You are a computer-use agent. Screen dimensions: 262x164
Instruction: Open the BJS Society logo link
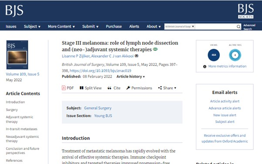click(x=246, y=11)
